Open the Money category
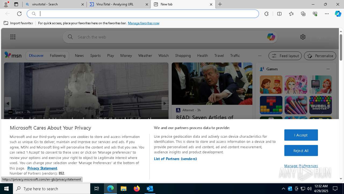 click(x=126, y=56)
